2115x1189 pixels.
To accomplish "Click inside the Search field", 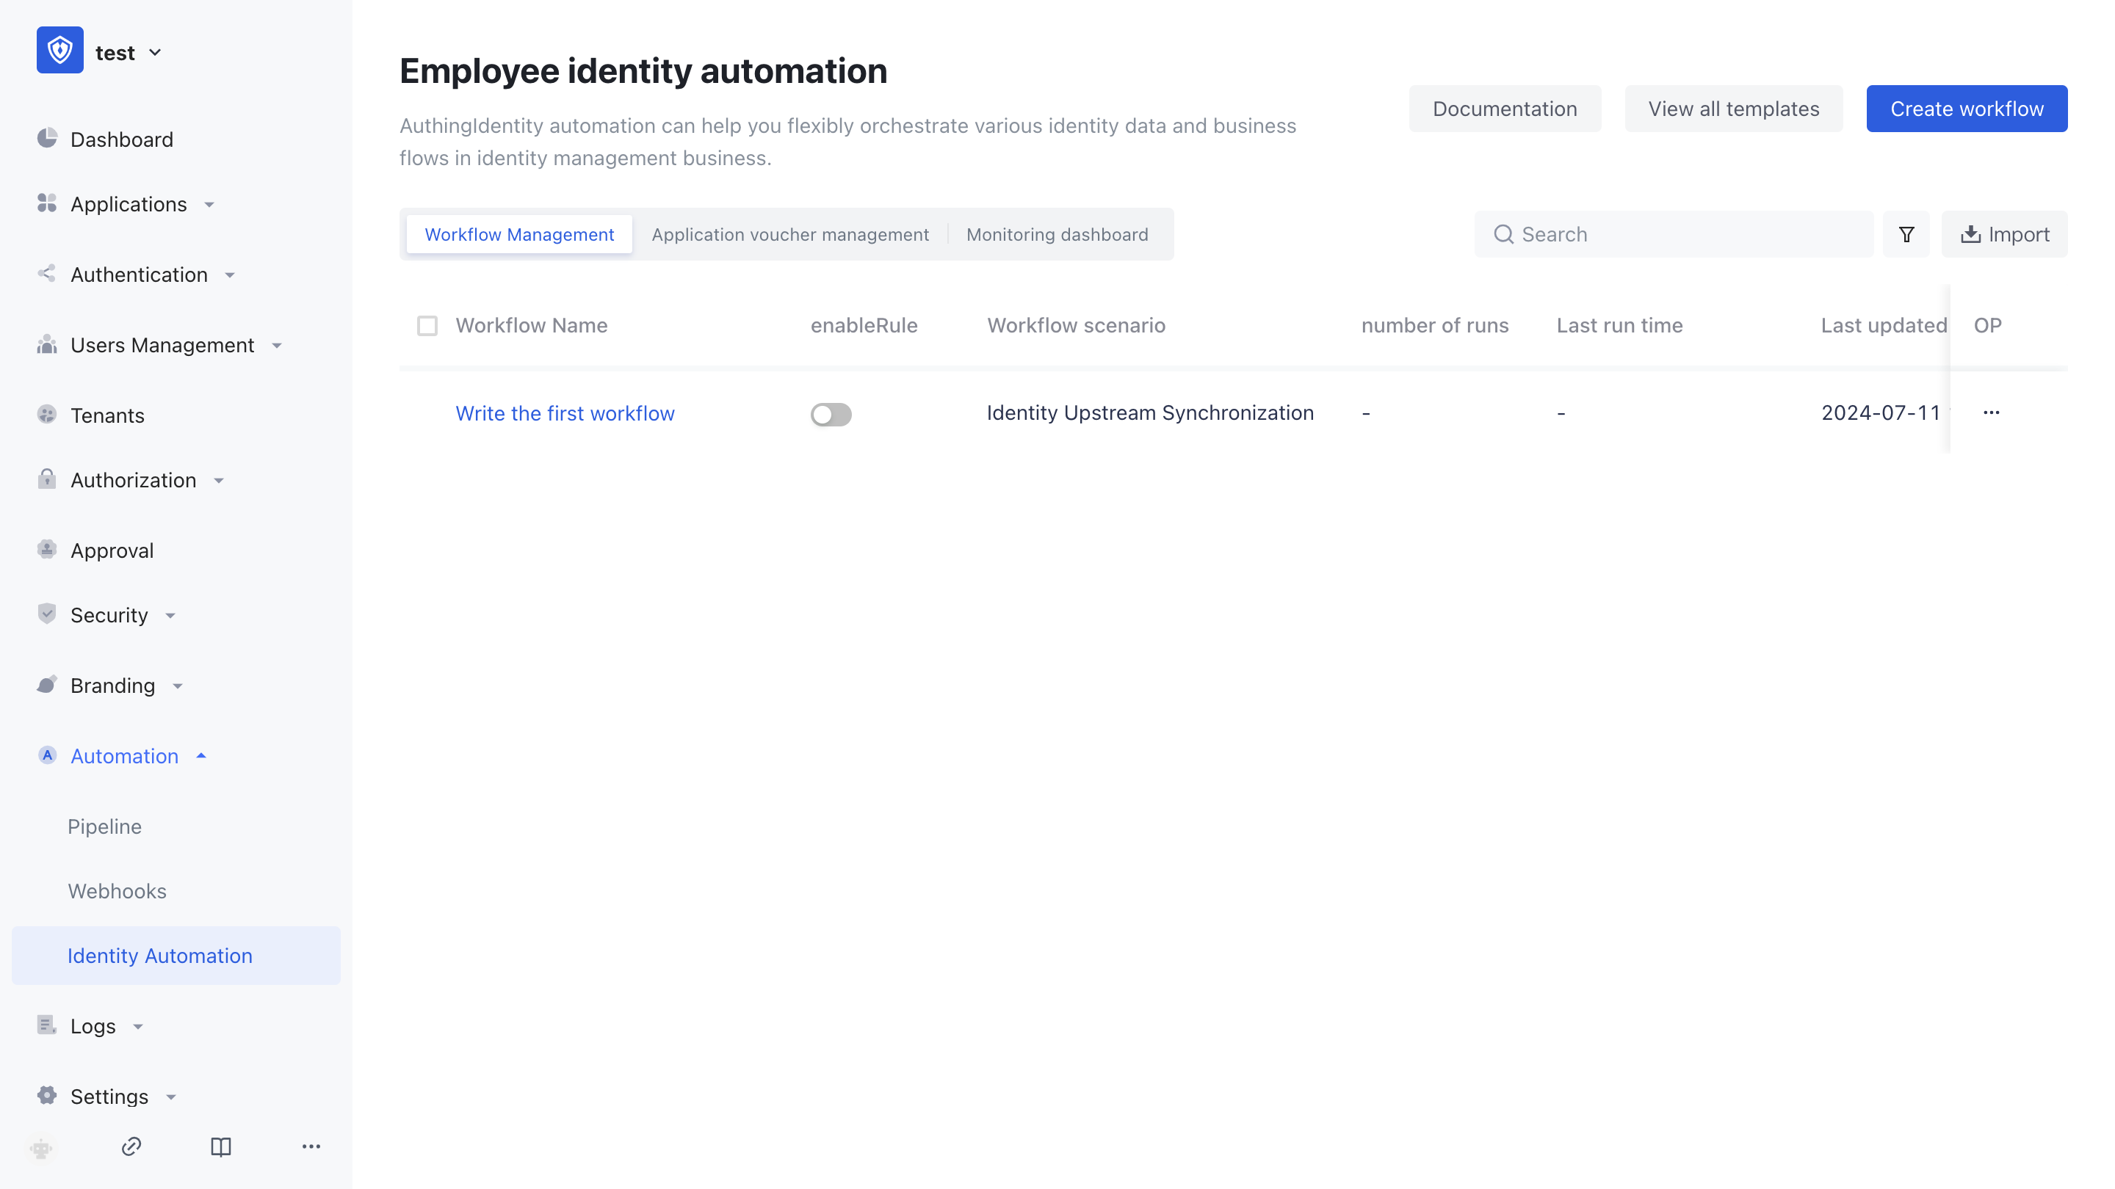I will (x=1674, y=234).
